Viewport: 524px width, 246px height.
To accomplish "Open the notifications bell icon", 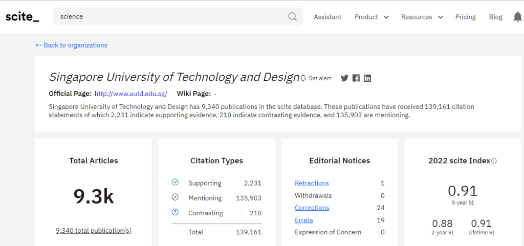I will click(517, 17).
